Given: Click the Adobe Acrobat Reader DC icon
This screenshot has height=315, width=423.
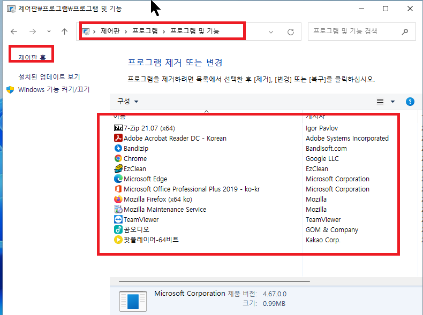Looking at the screenshot, I should (x=118, y=138).
